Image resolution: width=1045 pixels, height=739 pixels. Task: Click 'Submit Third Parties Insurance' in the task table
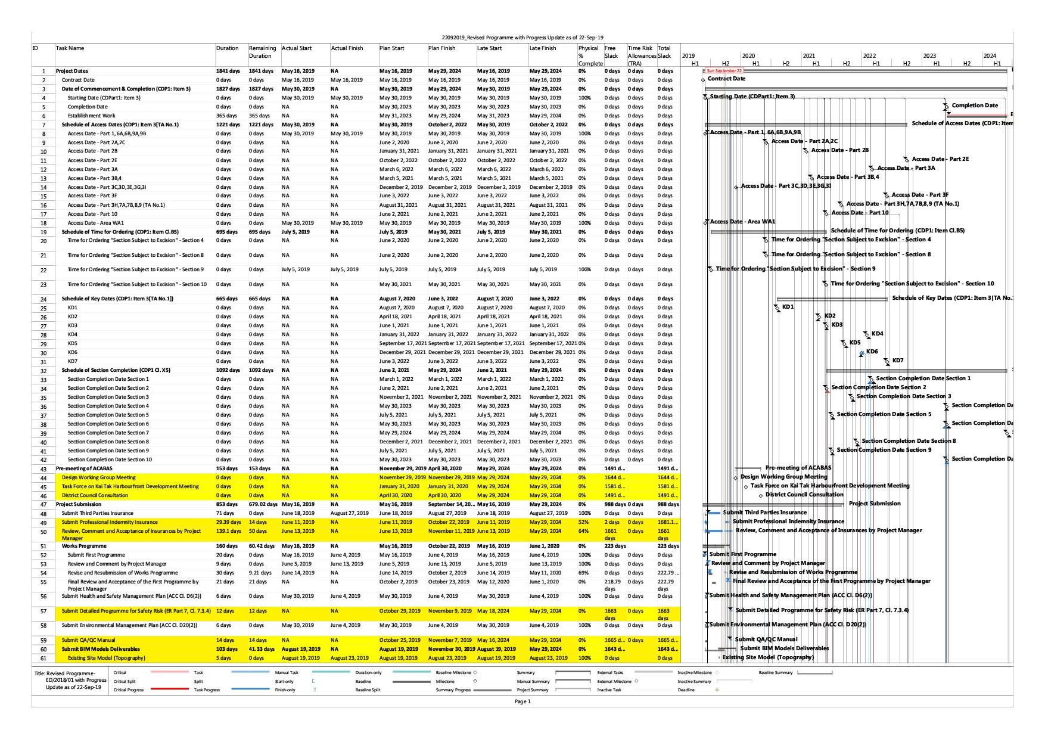point(98,513)
